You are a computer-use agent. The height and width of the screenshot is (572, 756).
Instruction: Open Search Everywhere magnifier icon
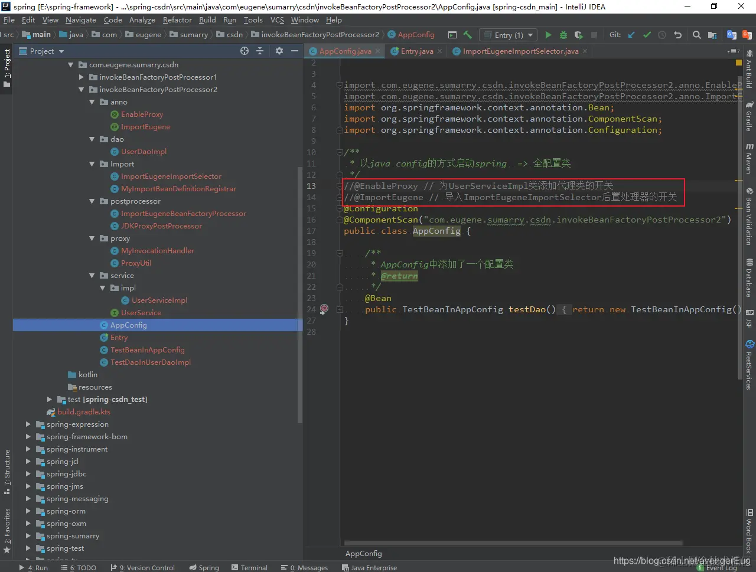pyautogui.click(x=696, y=35)
